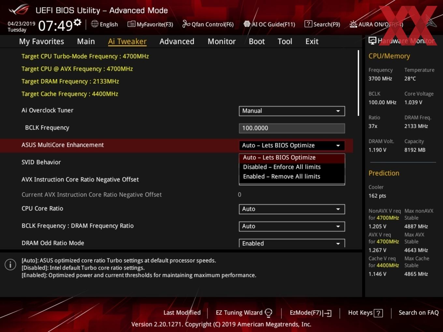The width and height of the screenshot is (443, 332).
Task: Switch to the Monitor tab
Action: pos(221,41)
